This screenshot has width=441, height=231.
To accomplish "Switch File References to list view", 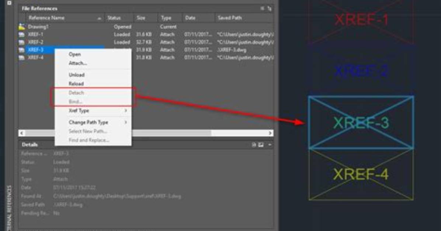I will point(262,8).
